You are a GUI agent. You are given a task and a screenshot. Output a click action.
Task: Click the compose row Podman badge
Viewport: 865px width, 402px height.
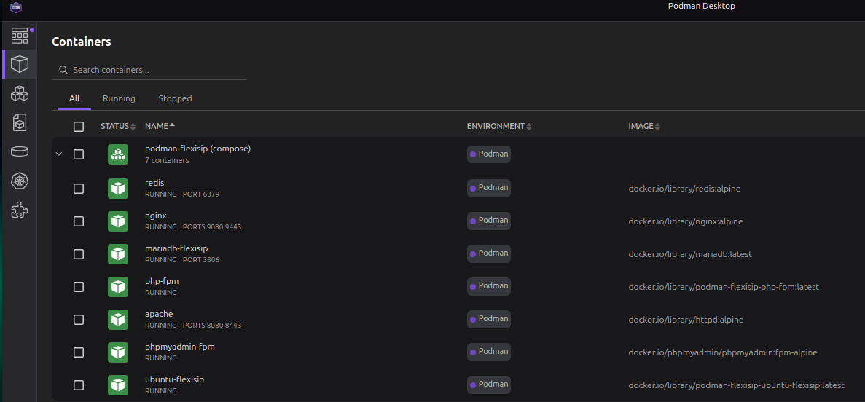click(x=489, y=154)
